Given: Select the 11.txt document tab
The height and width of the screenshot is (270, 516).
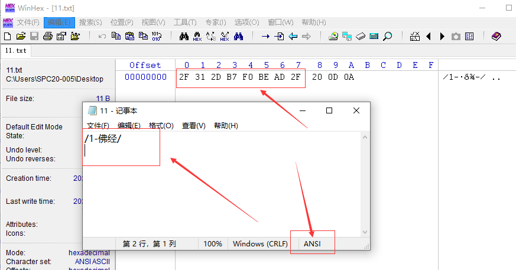Looking at the screenshot, I should point(16,51).
